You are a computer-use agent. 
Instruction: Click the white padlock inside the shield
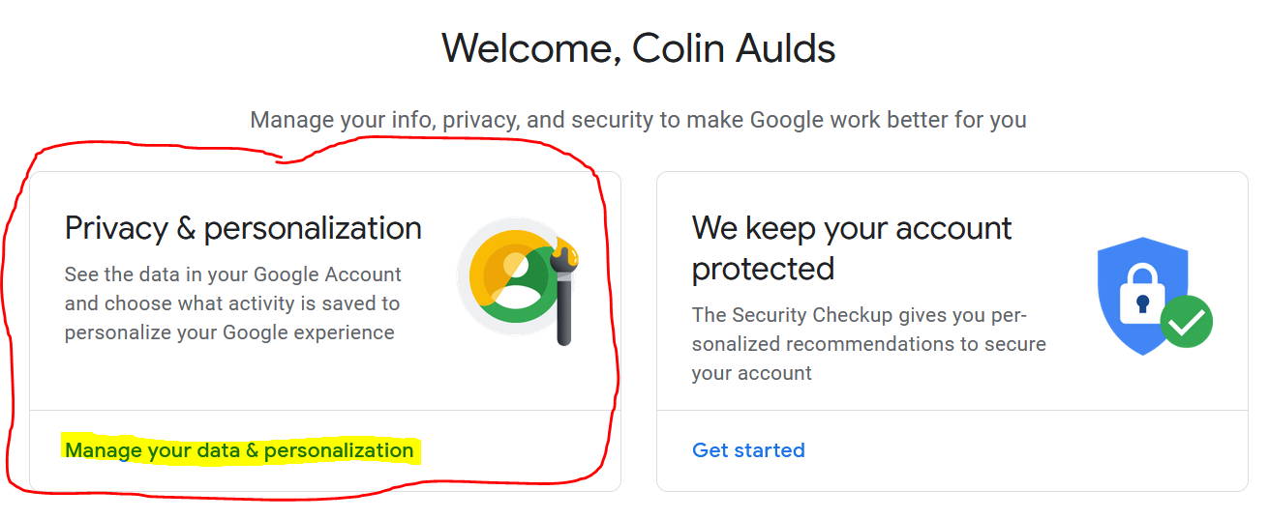(x=1142, y=294)
